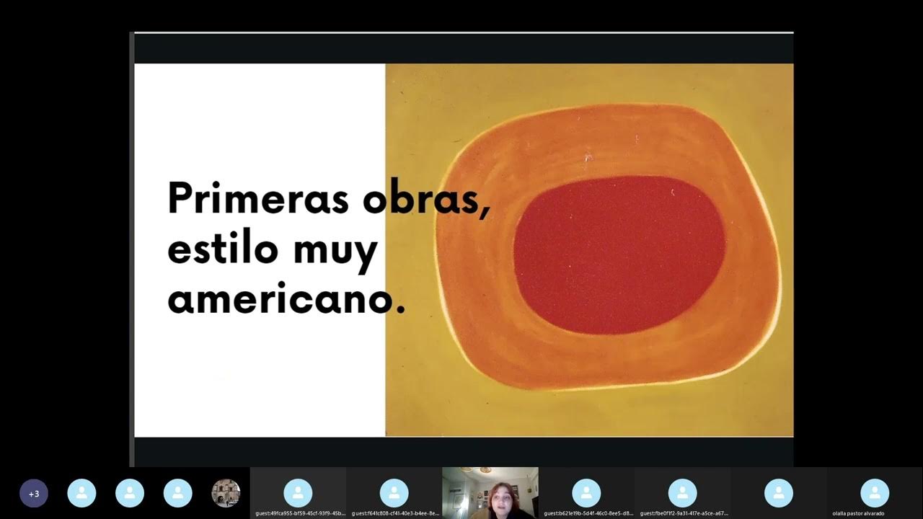Select the participant avatar showing a photo

(226, 493)
